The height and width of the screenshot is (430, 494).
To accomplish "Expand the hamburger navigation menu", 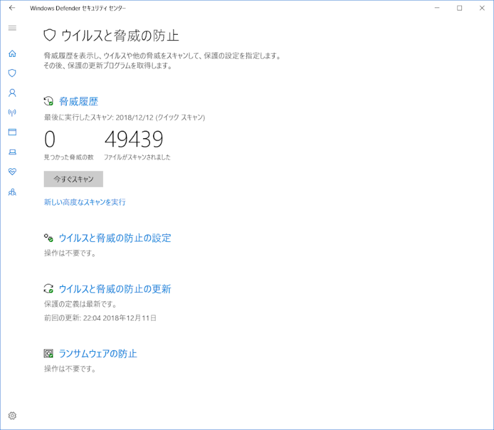I will click(12, 28).
